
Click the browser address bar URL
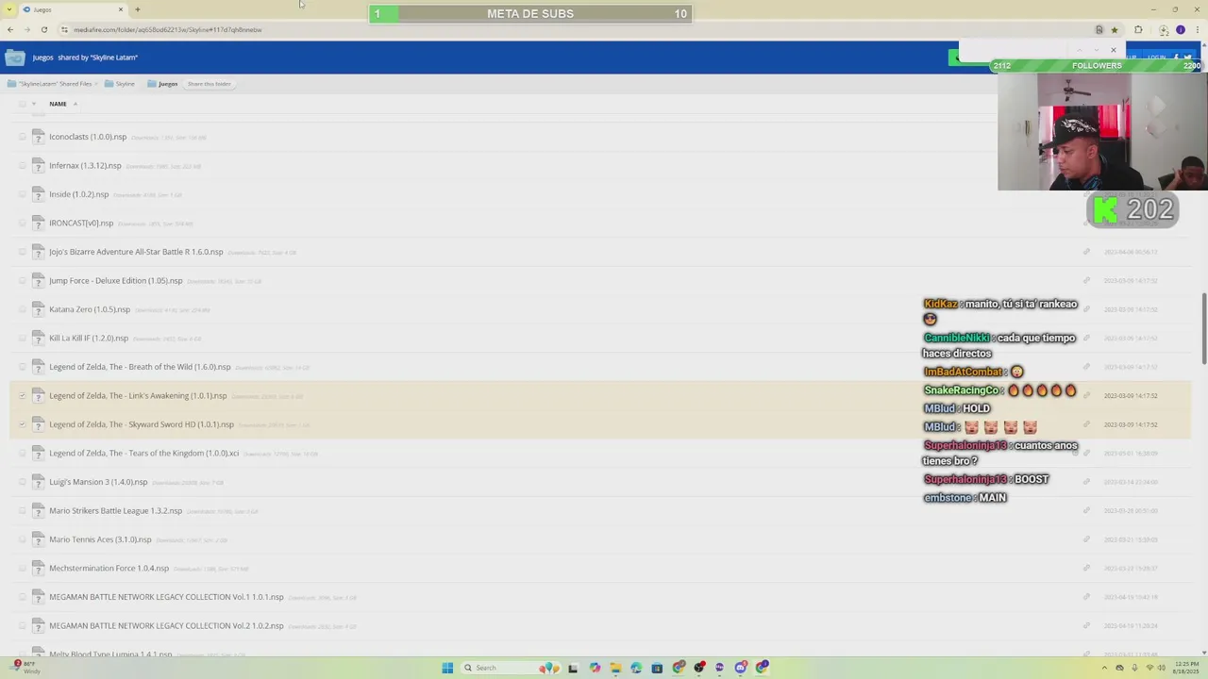[168, 30]
